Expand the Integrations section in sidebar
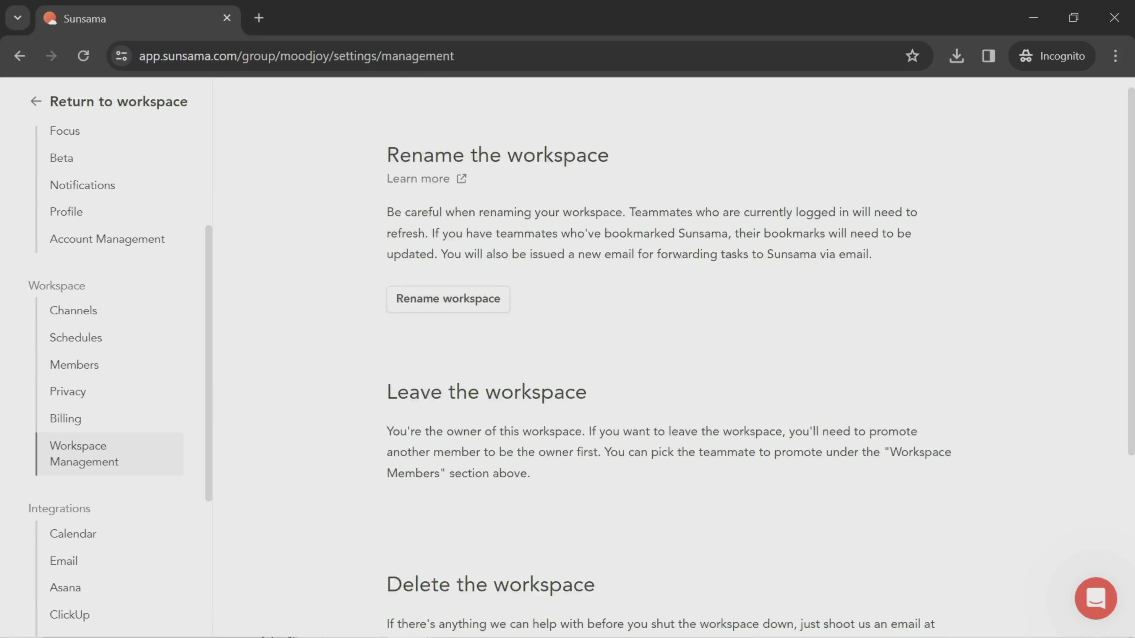Image resolution: width=1135 pixels, height=638 pixels. (x=59, y=508)
